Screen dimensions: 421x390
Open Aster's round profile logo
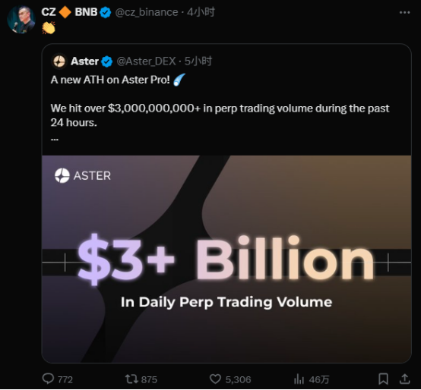pyautogui.click(x=59, y=61)
